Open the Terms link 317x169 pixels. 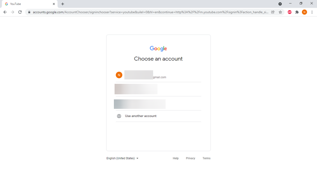(206, 158)
